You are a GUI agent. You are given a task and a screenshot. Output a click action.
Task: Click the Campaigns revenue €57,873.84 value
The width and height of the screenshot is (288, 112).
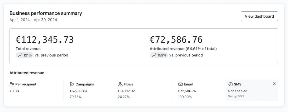pos(78,91)
